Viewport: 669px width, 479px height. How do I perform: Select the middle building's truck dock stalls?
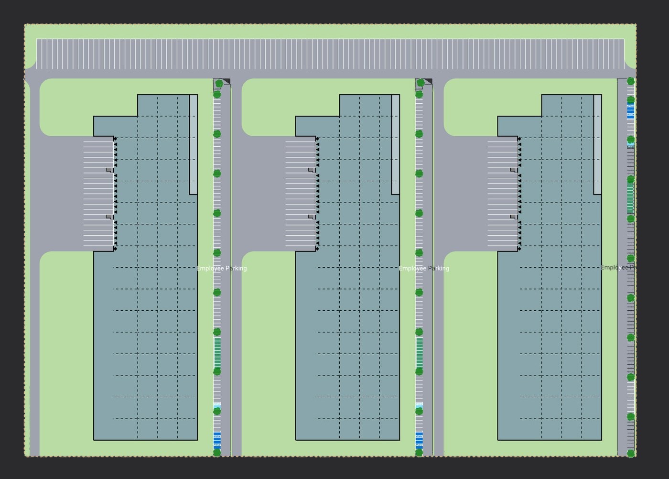(301, 194)
